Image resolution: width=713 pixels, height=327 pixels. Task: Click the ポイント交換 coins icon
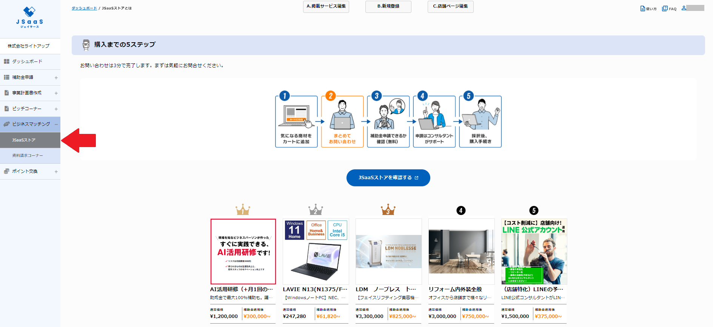(x=6, y=171)
